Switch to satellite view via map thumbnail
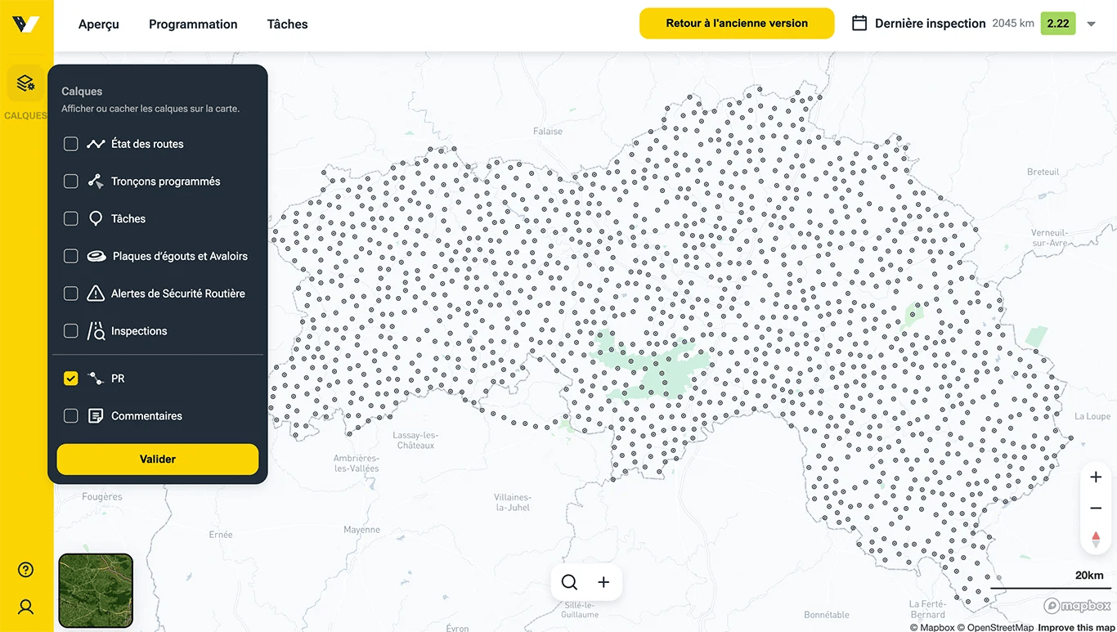 click(x=96, y=590)
